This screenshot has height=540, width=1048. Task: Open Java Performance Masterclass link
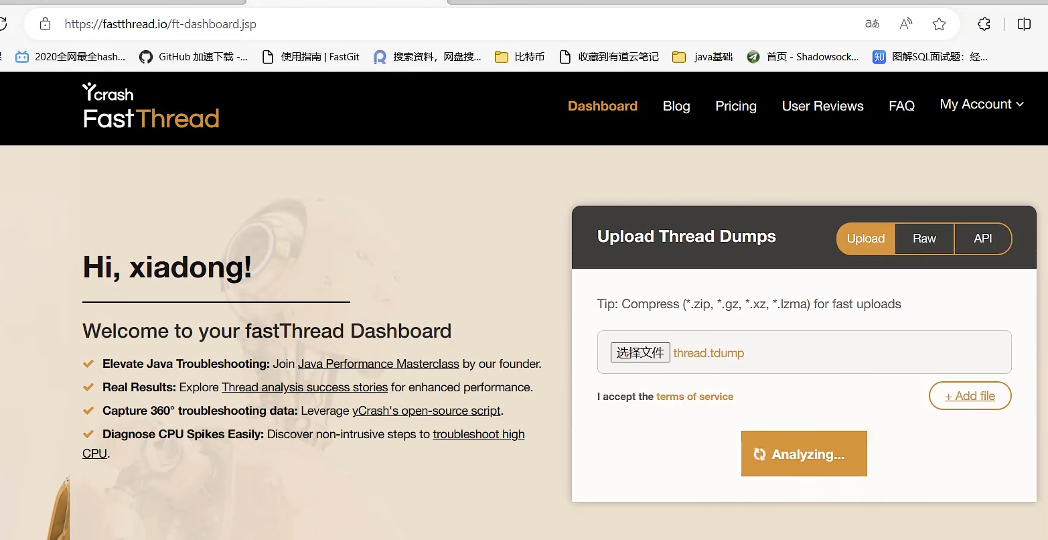coord(378,364)
